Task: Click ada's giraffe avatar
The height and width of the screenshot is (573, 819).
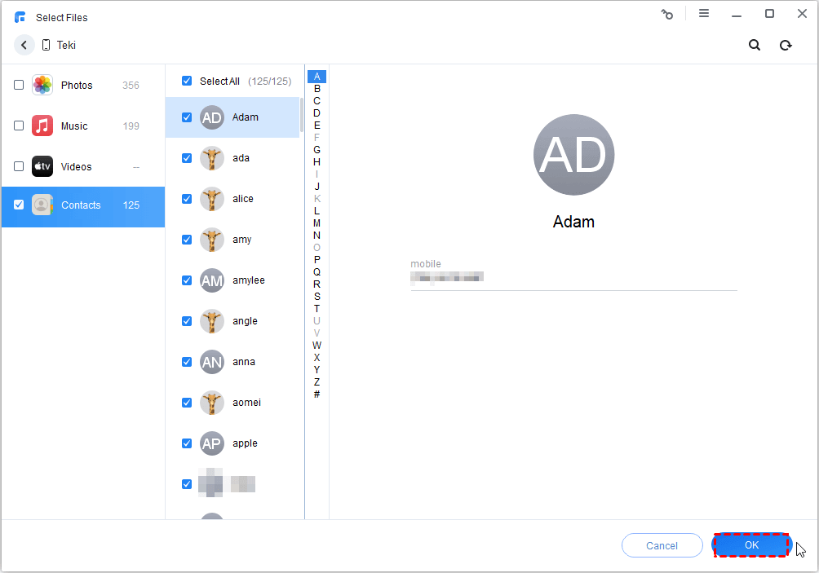Action: click(212, 158)
